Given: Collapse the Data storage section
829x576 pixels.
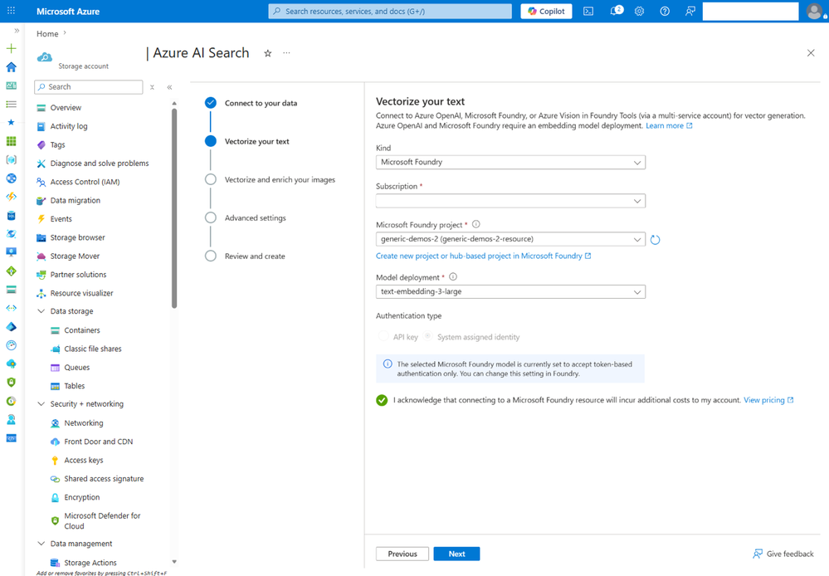Looking at the screenshot, I should coord(41,311).
